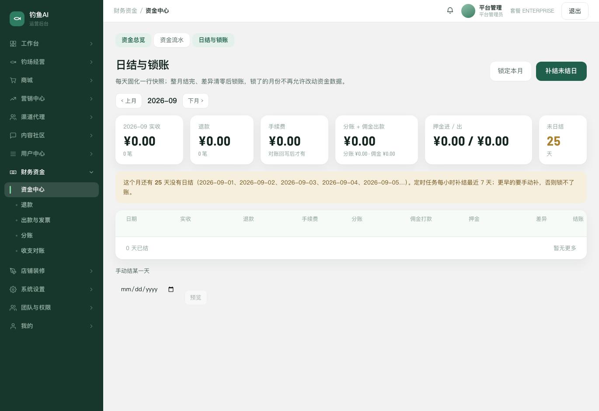The width and height of the screenshot is (599, 411).
Task: Click the 钓鱼AI fish logo icon
Action: point(17,19)
